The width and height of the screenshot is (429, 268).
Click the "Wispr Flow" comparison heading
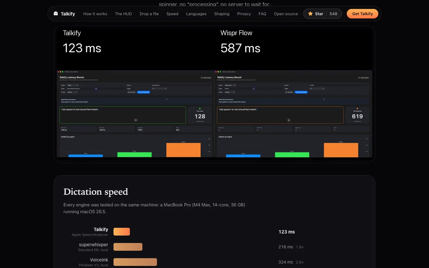(x=236, y=33)
